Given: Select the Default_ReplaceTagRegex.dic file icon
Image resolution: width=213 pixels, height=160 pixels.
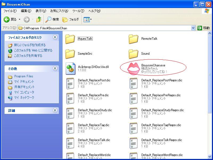Looking at the screenshot, I should pyautogui.click(x=134, y=128).
